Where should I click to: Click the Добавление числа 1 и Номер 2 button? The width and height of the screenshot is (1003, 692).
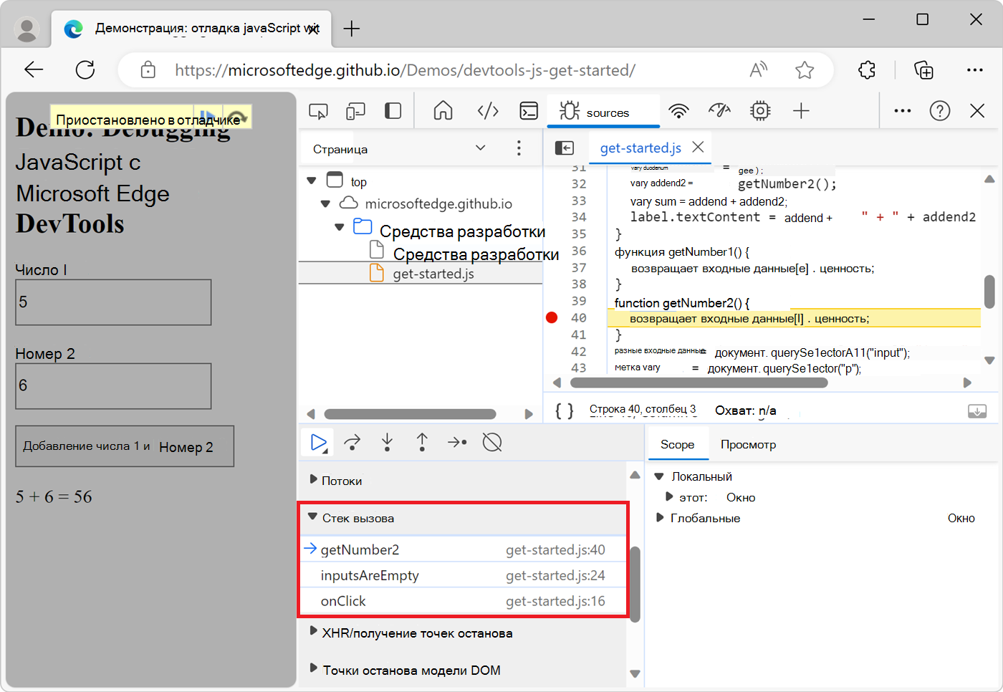point(125,446)
